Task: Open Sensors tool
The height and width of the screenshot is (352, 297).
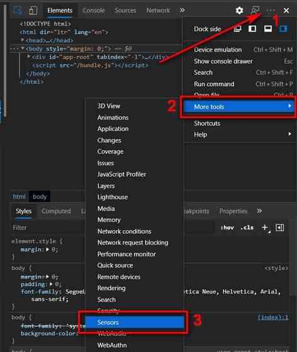Action: (x=135, y=322)
